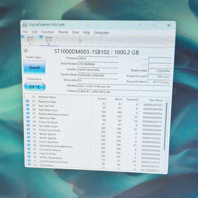The height and width of the screenshot is (198, 198).
Task: Click status icon for Seek Error Rate
Action: point(28,117)
